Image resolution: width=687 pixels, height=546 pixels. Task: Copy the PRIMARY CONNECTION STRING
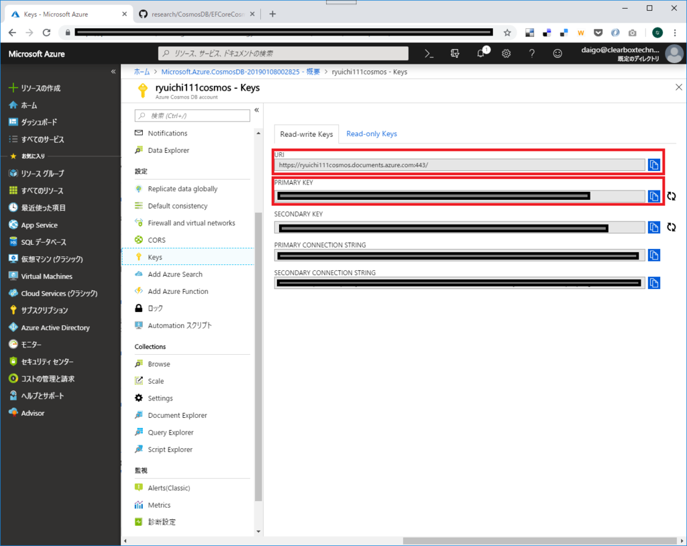pyautogui.click(x=653, y=255)
